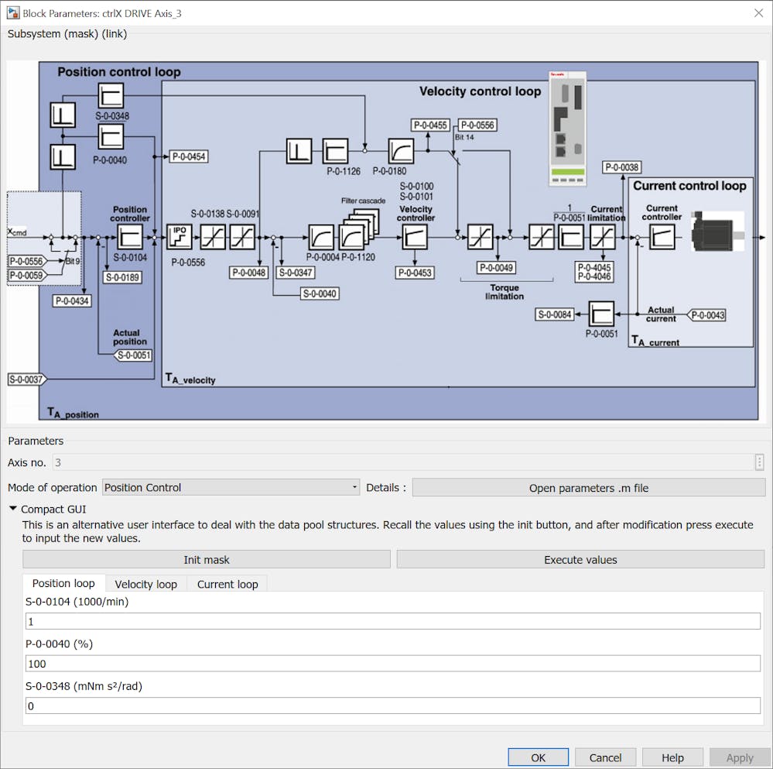Viewport: 773px width, 769px height.
Task: Click the Cancel button
Action: 605,757
